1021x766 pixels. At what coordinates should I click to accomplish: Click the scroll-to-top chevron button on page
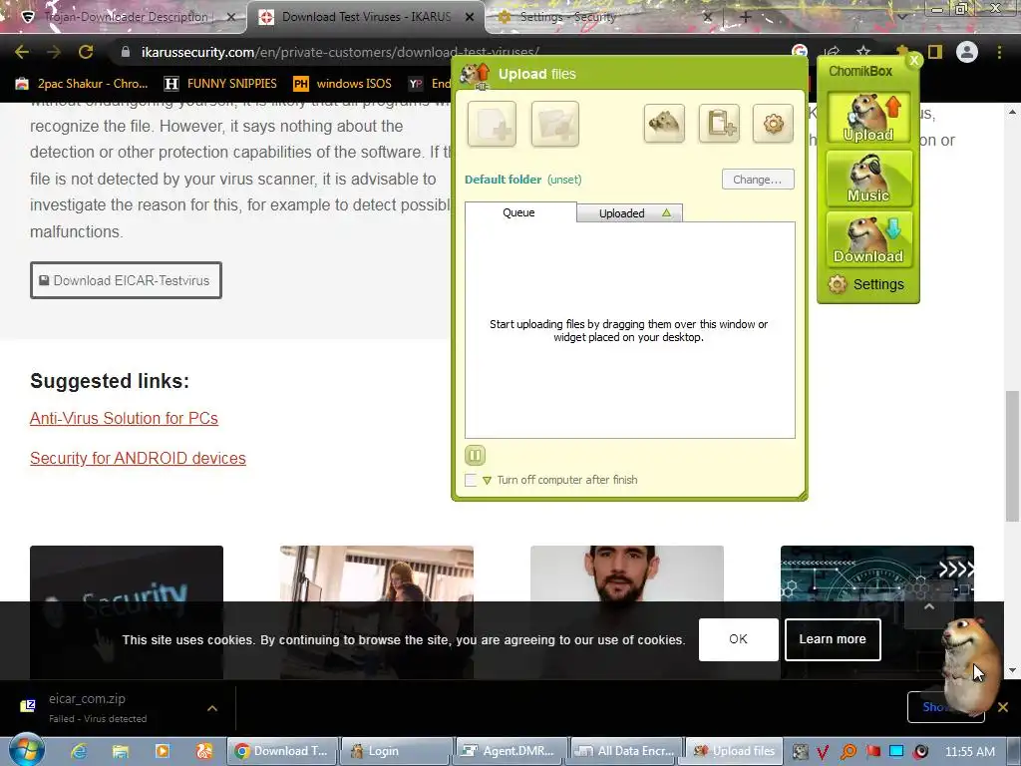click(x=929, y=607)
